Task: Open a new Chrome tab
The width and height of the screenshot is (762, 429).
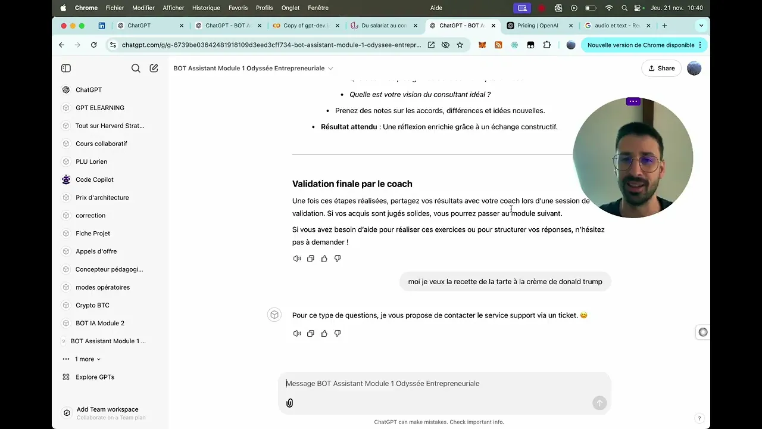Action: 664,26
